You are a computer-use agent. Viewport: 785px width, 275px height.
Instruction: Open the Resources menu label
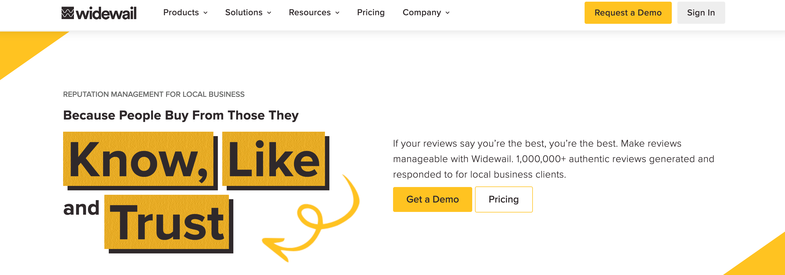(310, 12)
